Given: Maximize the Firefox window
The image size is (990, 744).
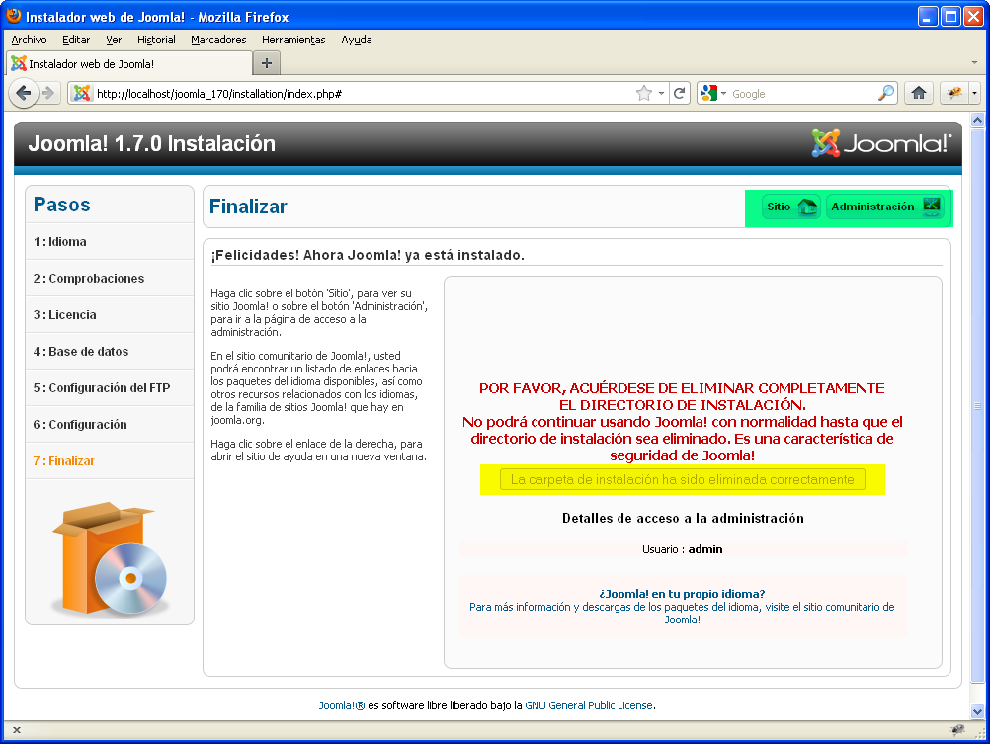Looking at the screenshot, I should (950, 16).
